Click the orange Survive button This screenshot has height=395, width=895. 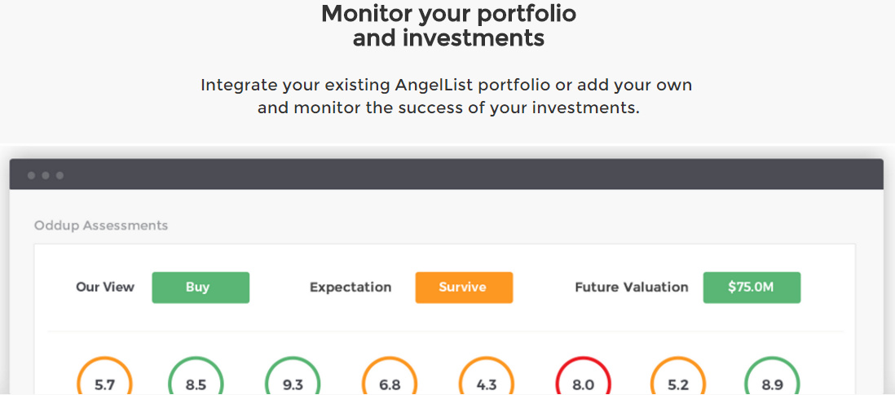click(464, 287)
